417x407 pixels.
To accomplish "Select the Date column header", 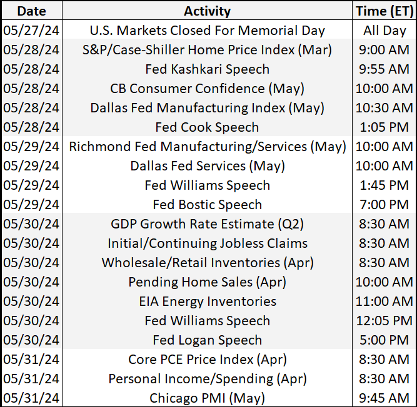I will click(32, 11).
